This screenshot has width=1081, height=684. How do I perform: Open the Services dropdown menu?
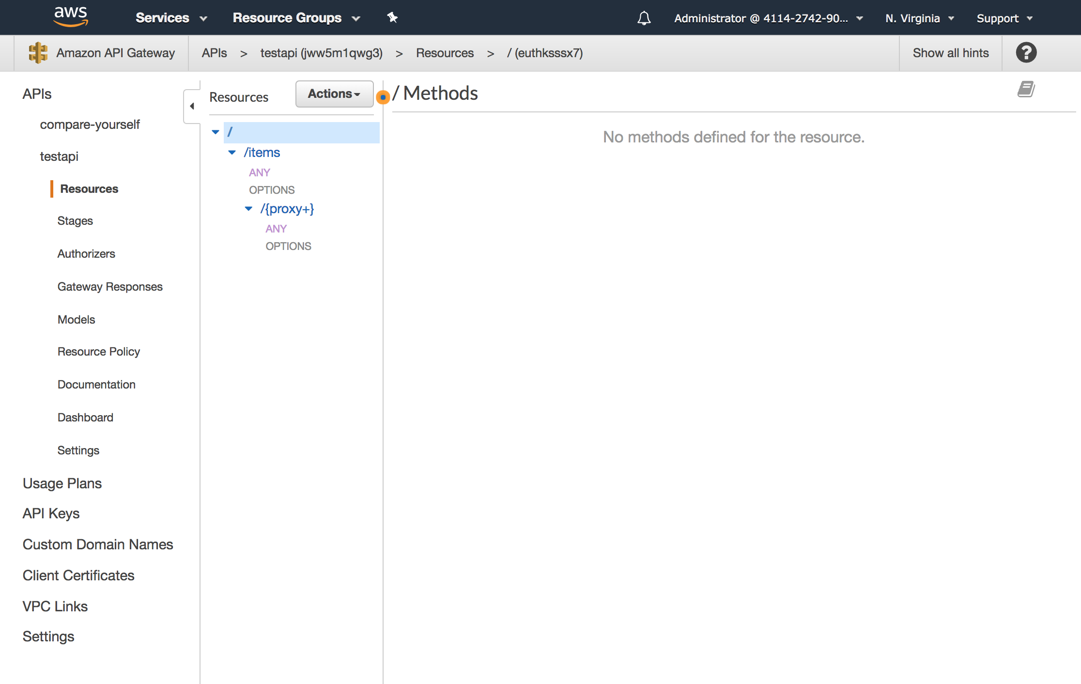pos(171,18)
